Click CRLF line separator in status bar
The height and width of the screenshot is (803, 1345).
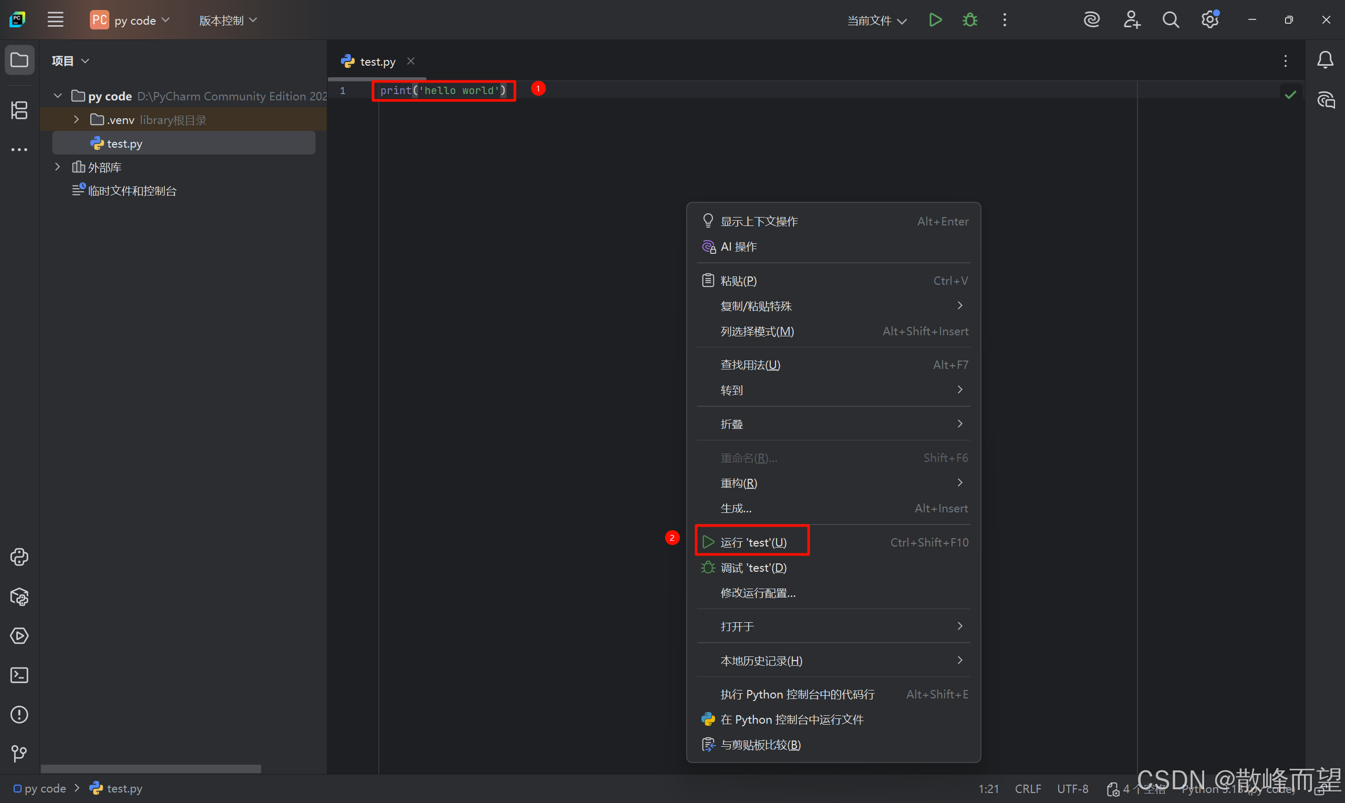1028,789
